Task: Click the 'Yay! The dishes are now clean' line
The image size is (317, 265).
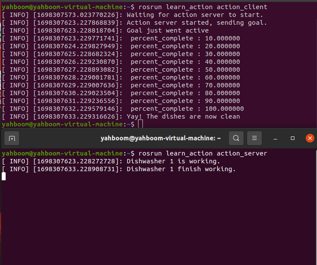Action: tap(121, 116)
